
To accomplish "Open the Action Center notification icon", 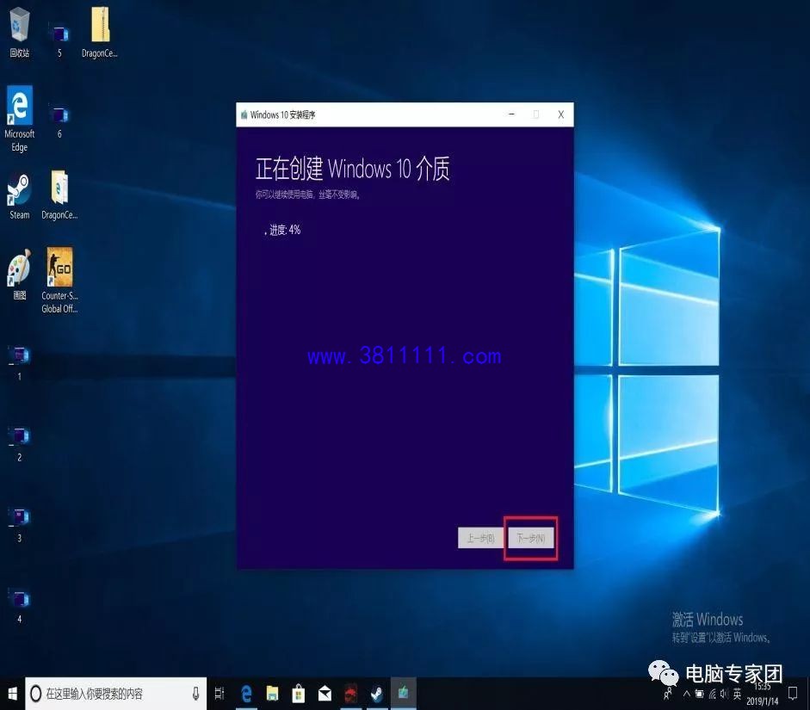I will coord(793,694).
